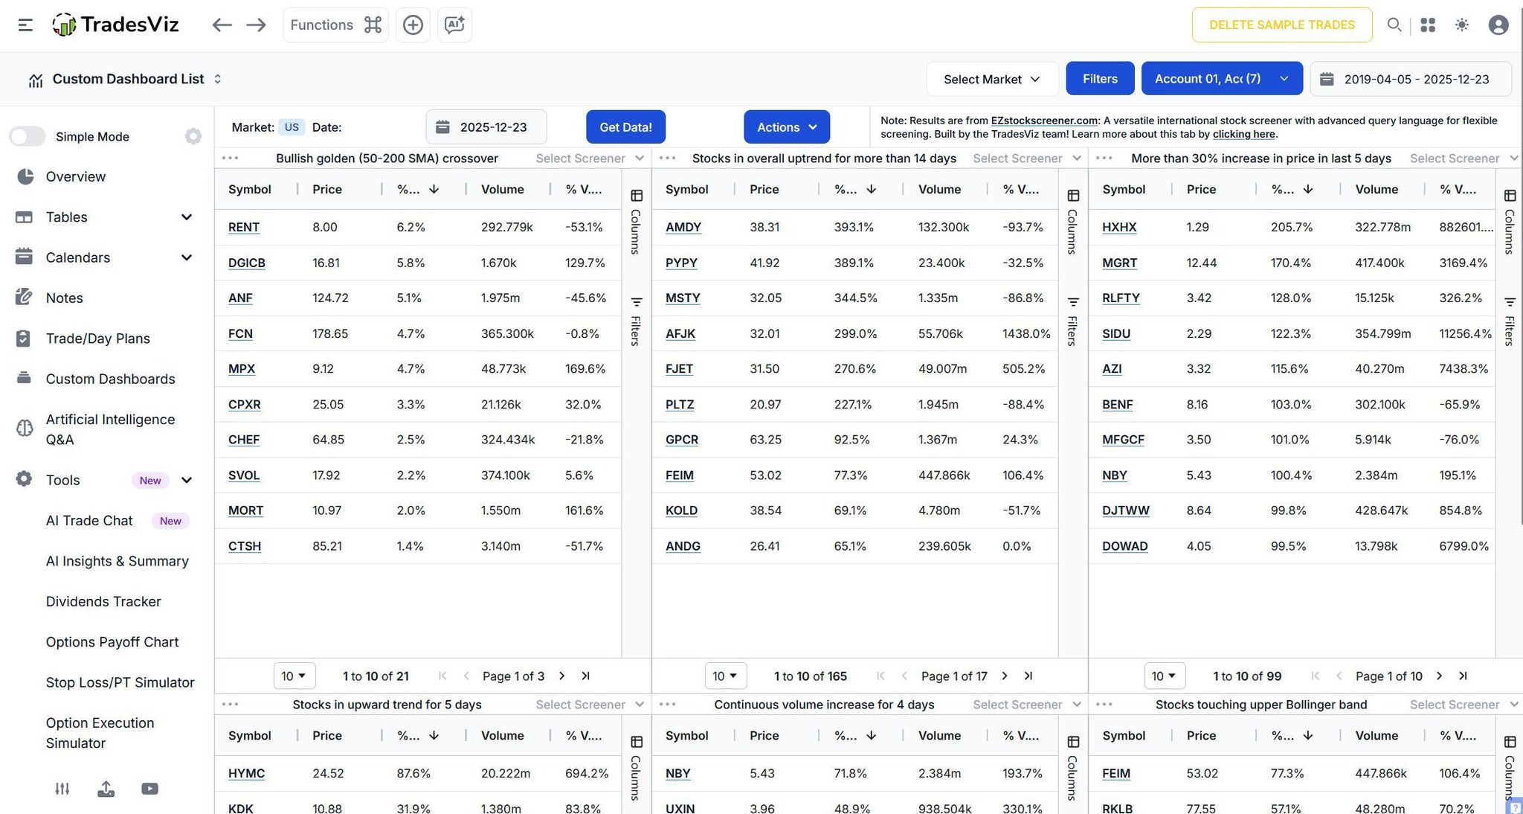
Task: Open Custom Dashboards in sidebar
Action: (x=110, y=379)
